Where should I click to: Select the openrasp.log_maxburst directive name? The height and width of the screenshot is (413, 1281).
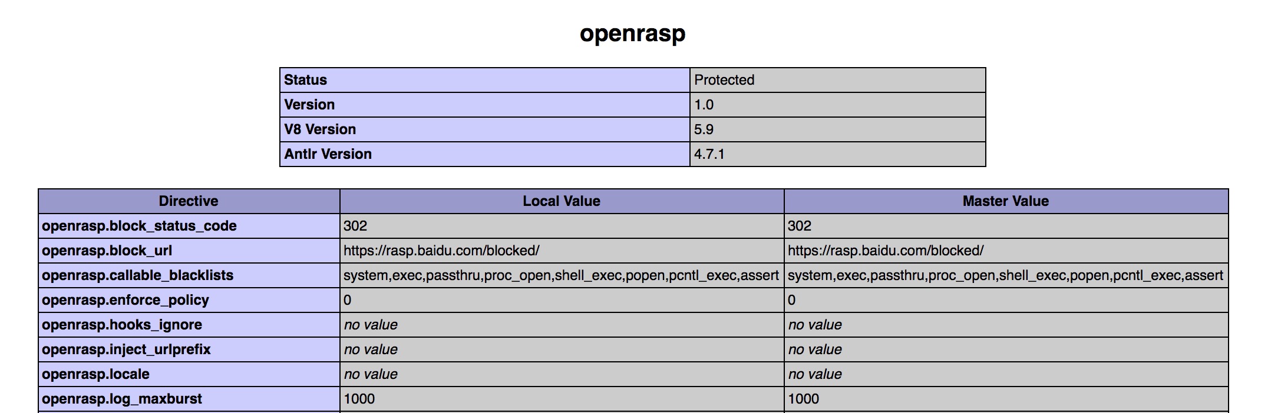coord(122,399)
